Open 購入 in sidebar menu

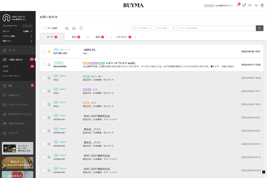point(18,86)
